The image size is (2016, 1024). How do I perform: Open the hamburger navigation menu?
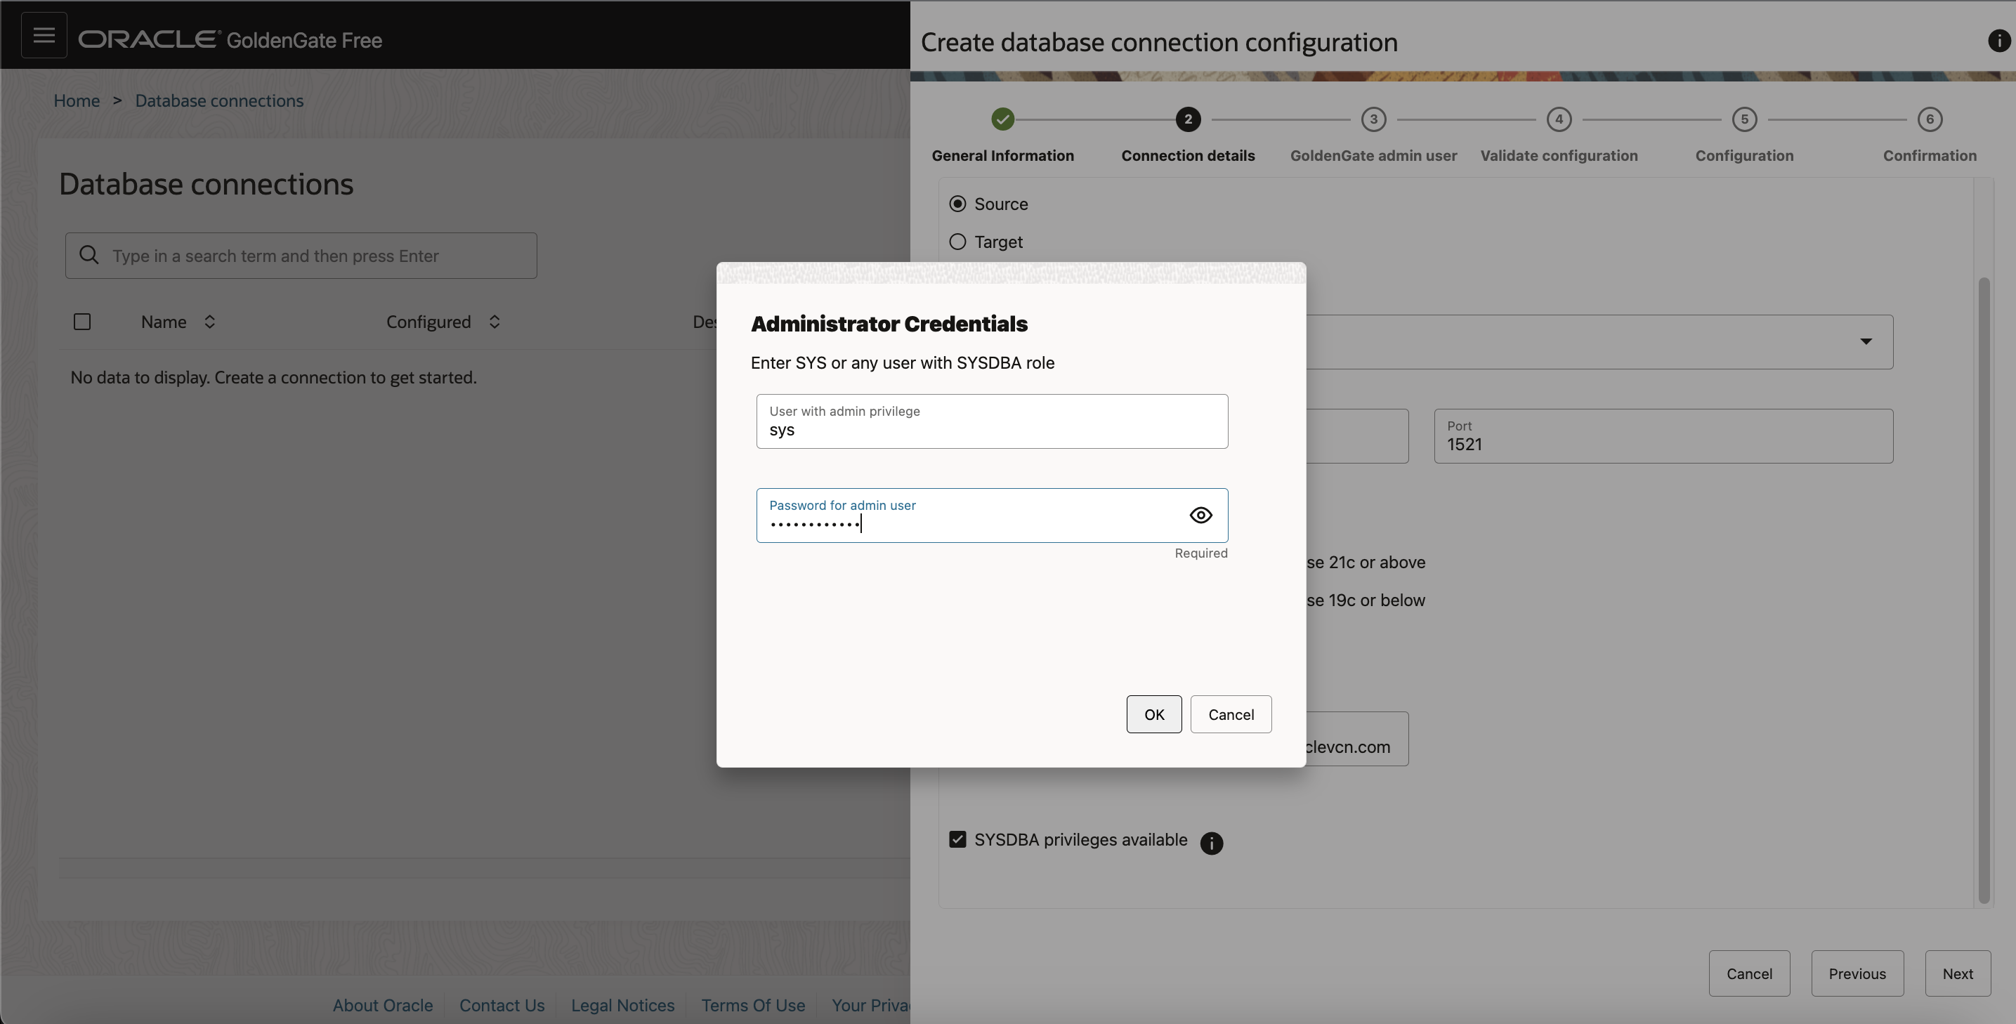[44, 35]
